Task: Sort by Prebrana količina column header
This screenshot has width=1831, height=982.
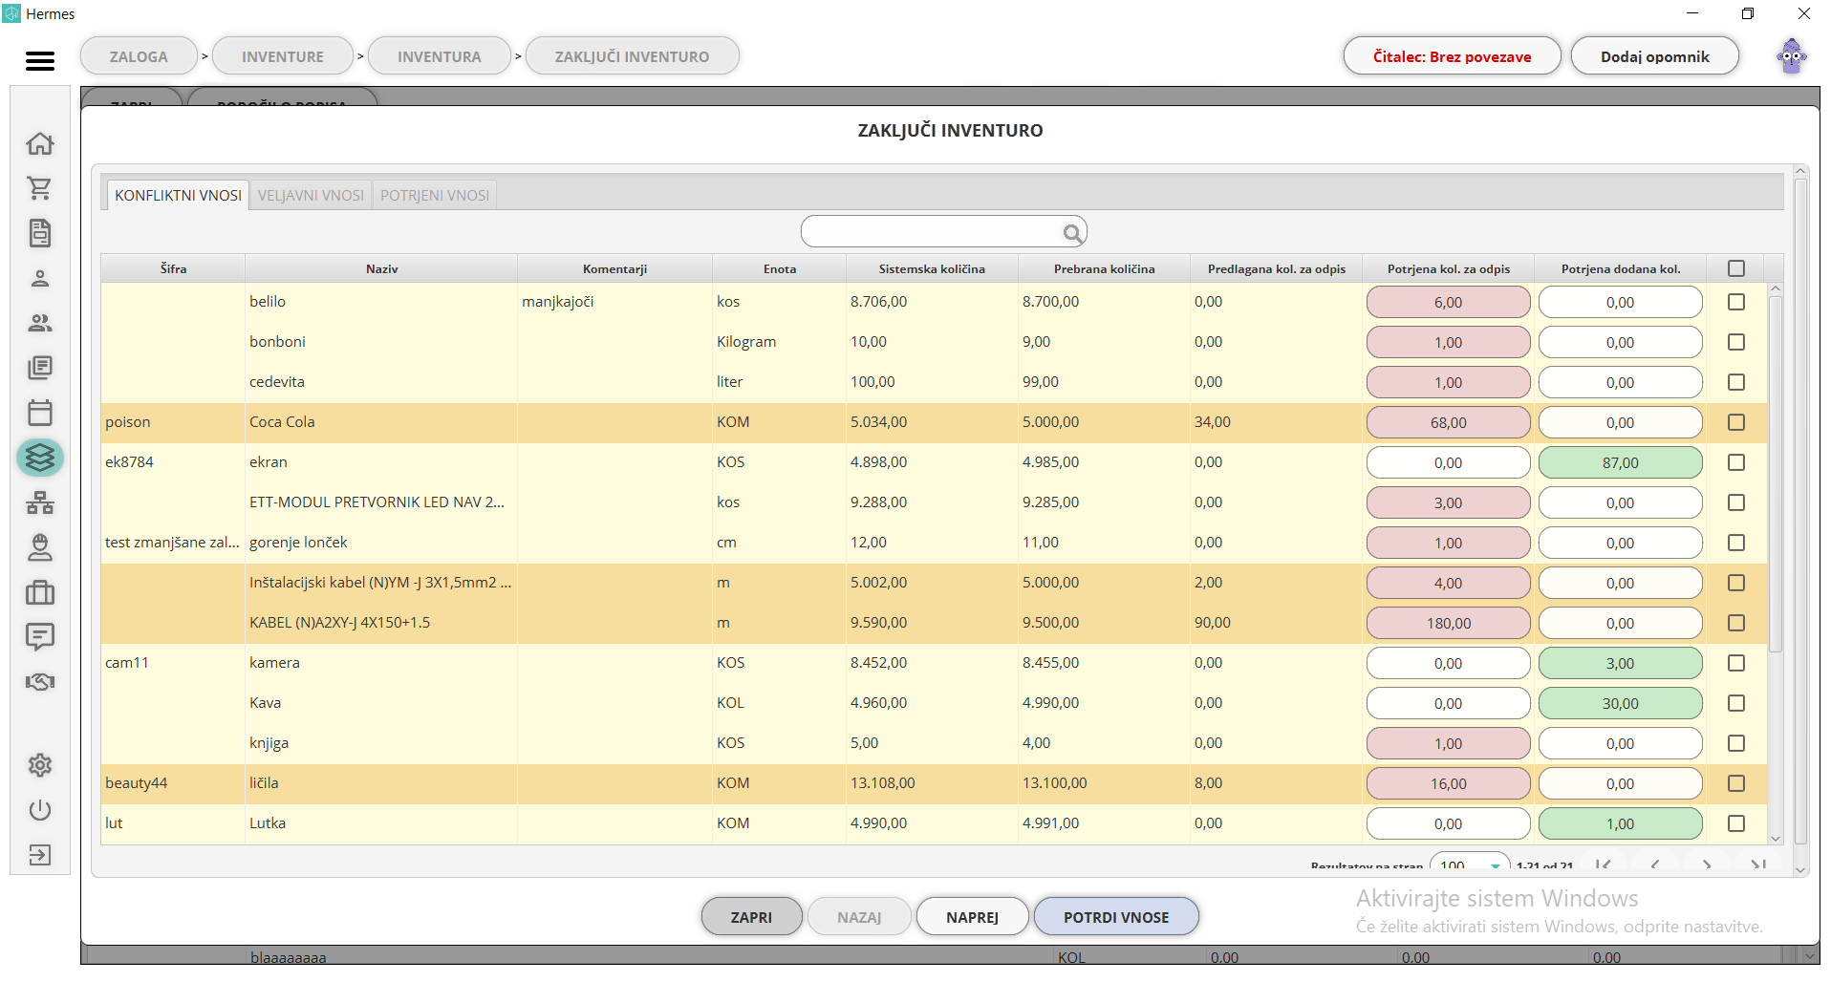Action: click(x=1104, y=268)
